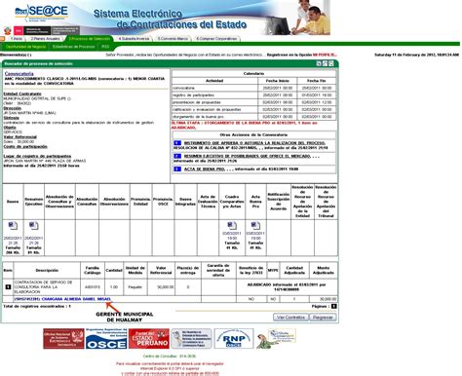Click the middle icon in the Buscador panel header
The width and height of the screenshot is (462, 376).
[x=325, y=63]
